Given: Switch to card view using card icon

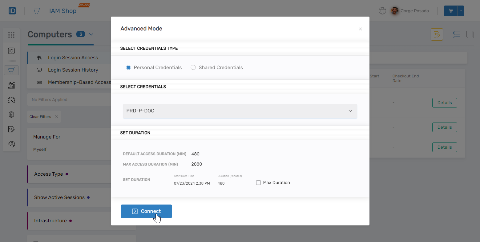Looking at the screenshot, I should 470,34.
